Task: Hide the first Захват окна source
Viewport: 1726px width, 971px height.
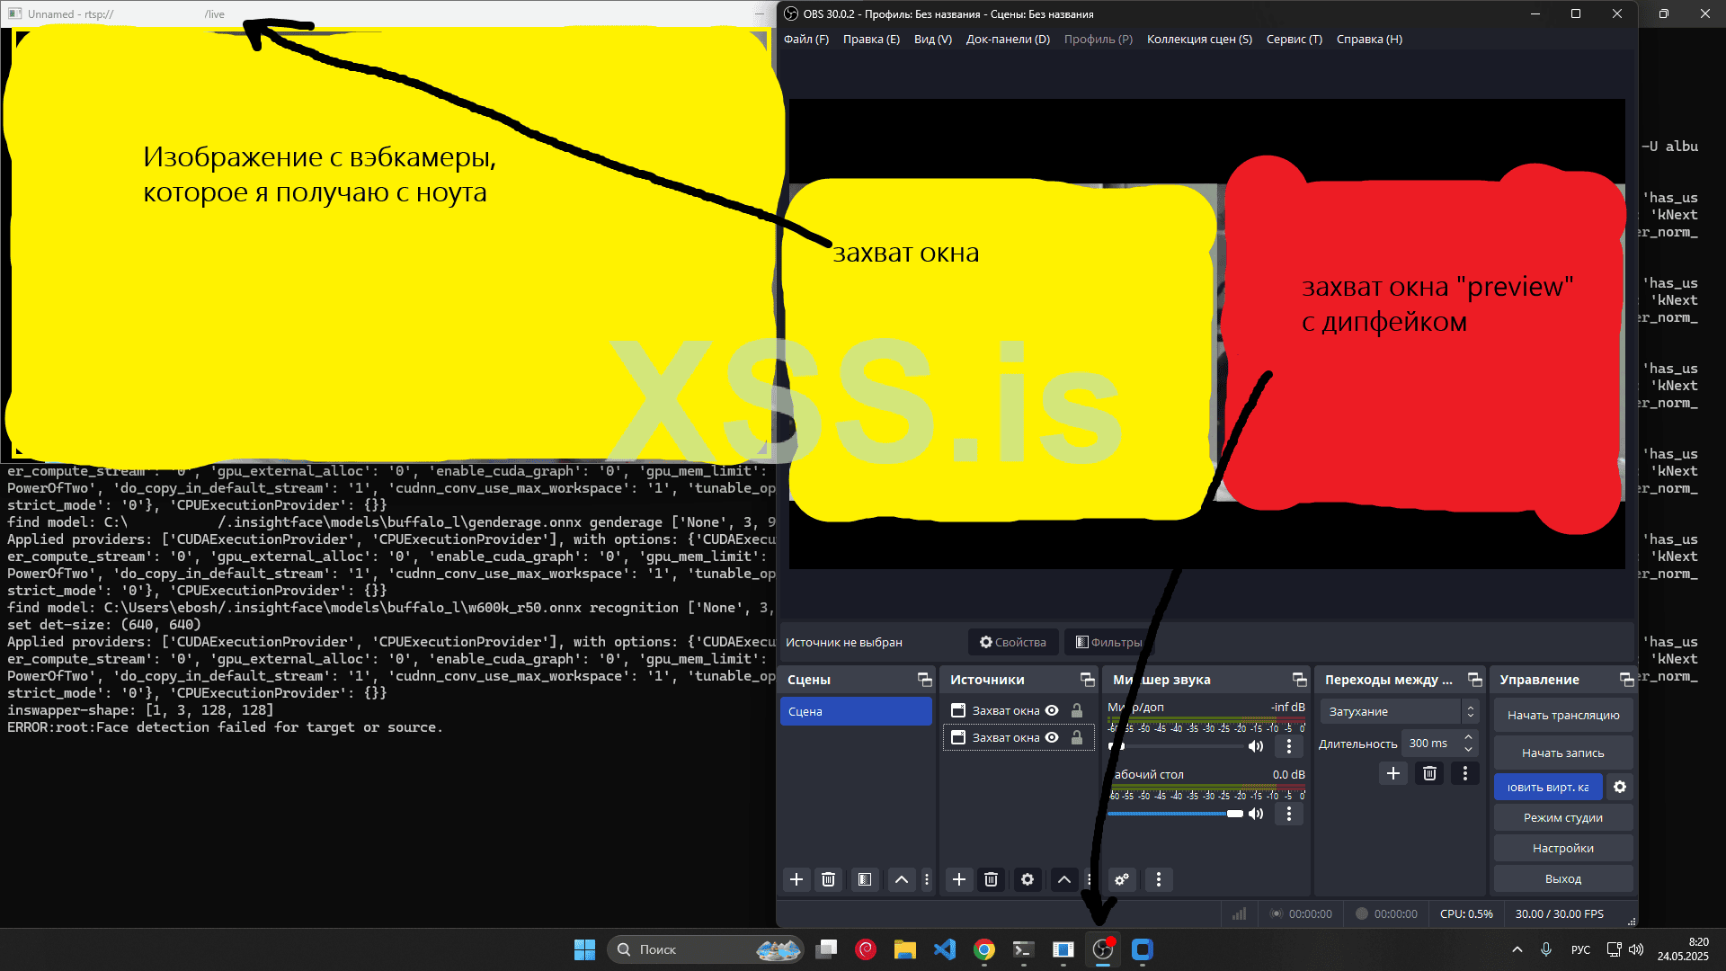Action: click(x=1052, y=710)
